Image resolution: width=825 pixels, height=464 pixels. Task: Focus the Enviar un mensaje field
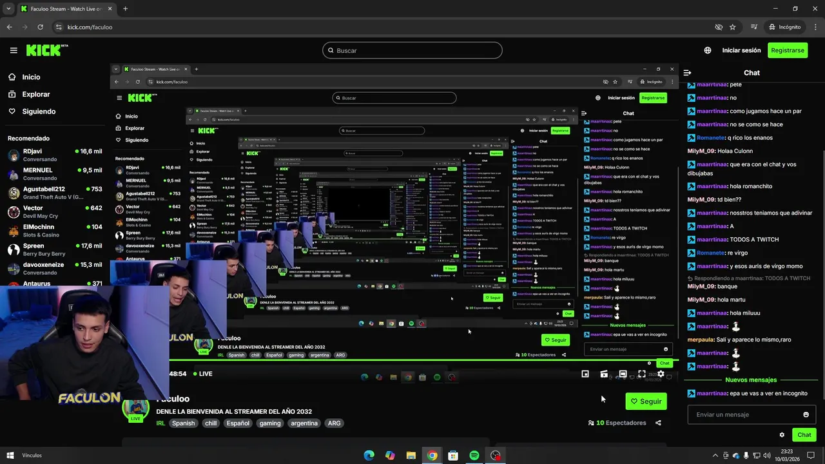(x=752, y=414)
